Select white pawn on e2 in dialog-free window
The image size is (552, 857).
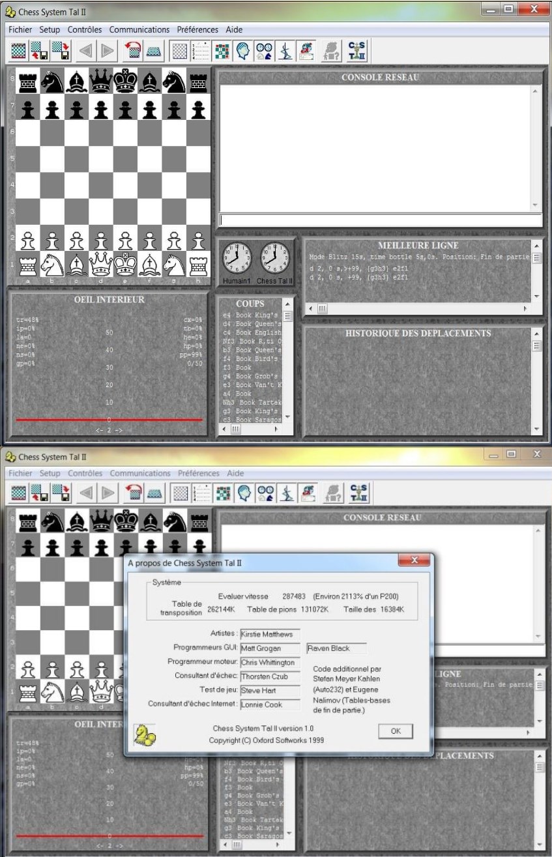point(125,238)
